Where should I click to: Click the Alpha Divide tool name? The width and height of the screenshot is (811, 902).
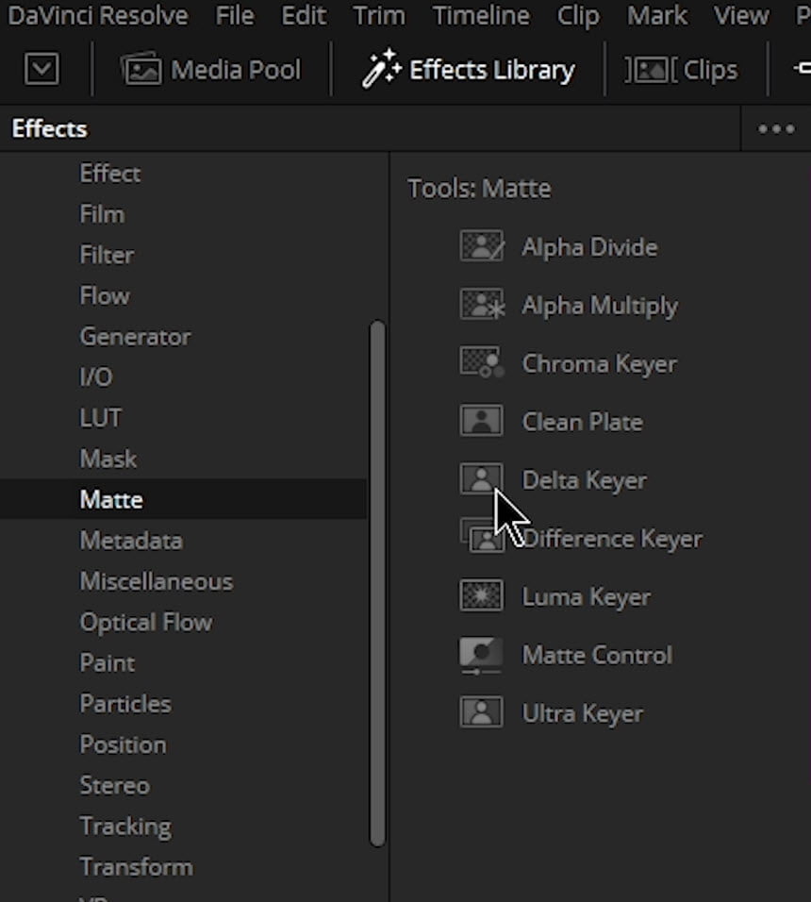coord(589,247)
